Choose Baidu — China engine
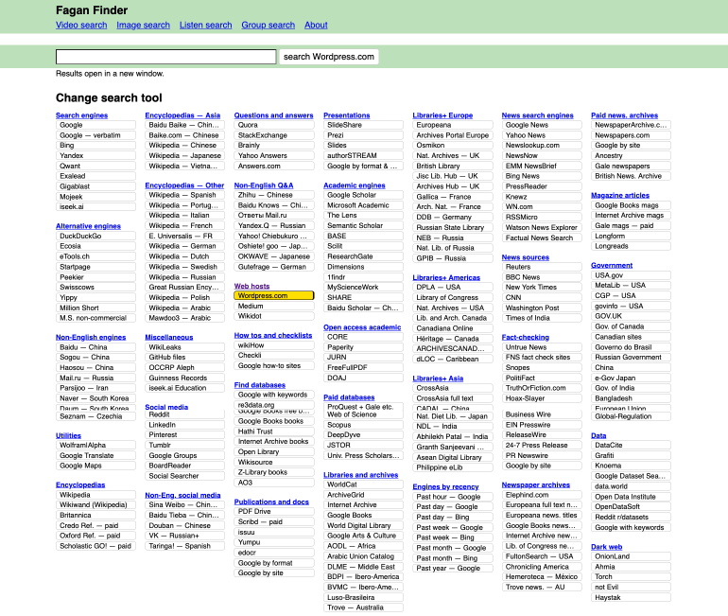 [95, 347]
